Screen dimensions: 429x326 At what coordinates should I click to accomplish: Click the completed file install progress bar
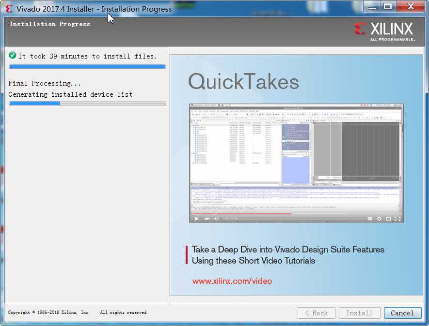[x=87, y=66]
